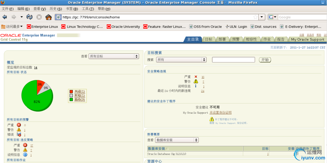This screenshot has height=163, width=327.
Task: Click the security violations 严重 16 link
Action: (x=203, y=77)
